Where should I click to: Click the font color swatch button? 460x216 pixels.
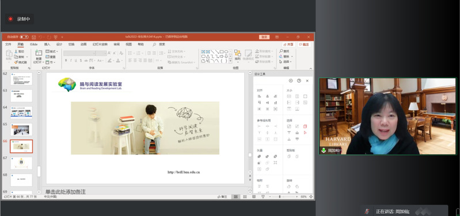coord(117,60)
